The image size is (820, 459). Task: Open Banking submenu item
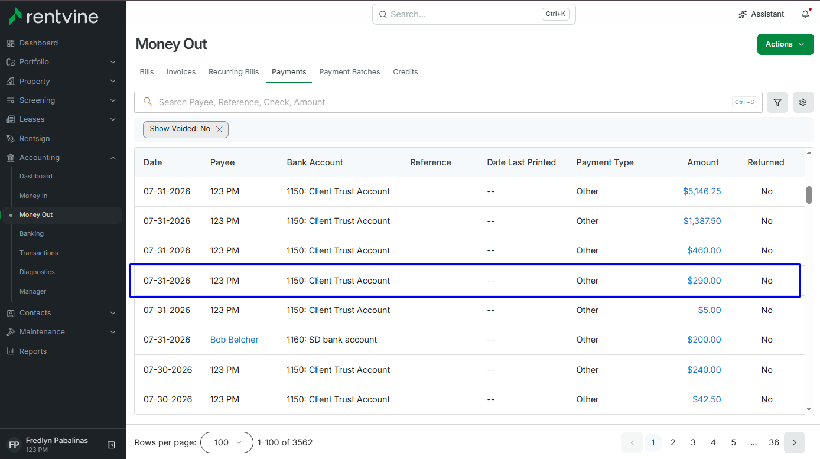coord(31,233)
